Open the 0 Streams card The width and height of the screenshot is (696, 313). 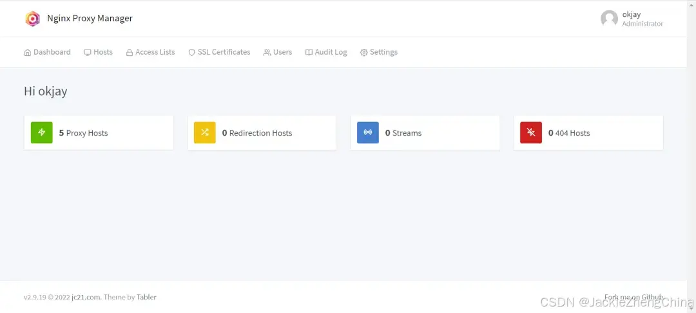(425, 133)
